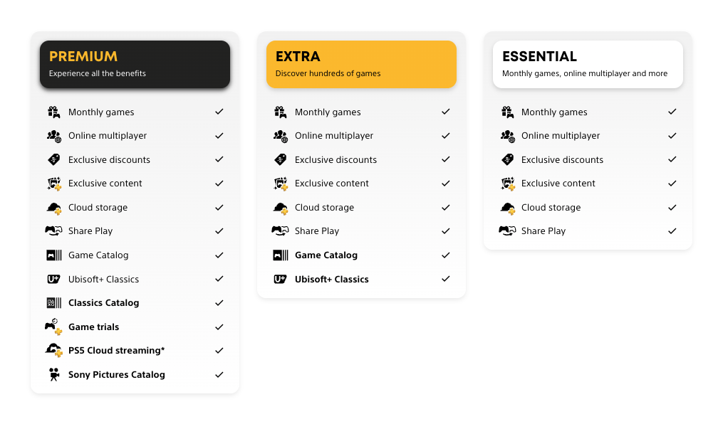Select the EXTRA plan header

click(x=361, y=64)
